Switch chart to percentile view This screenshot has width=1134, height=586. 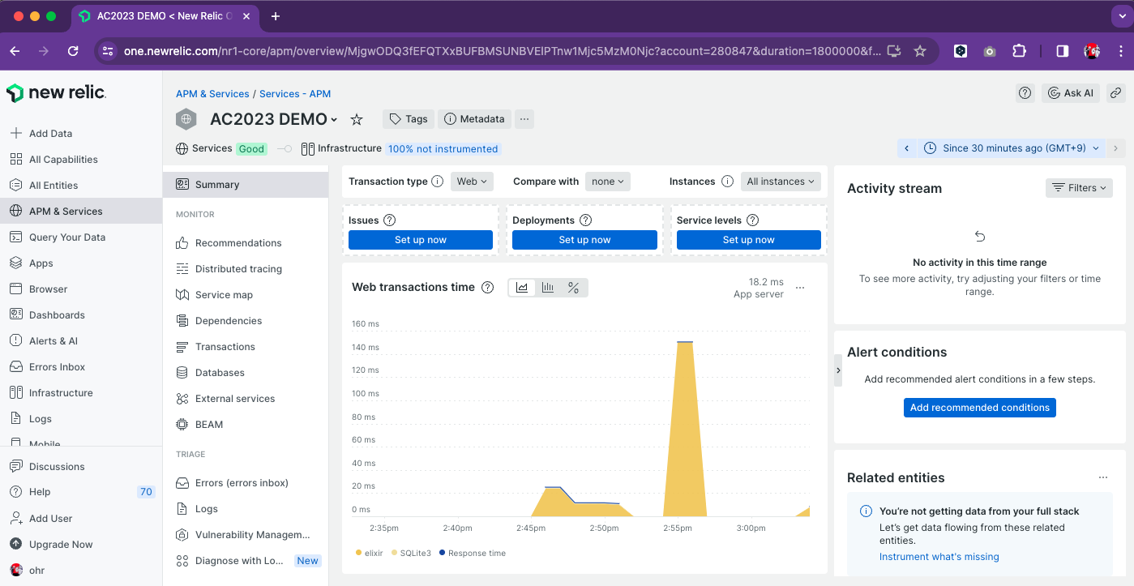(x=574, y=288)
